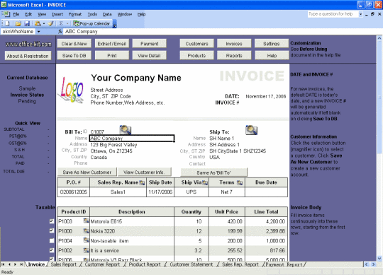Click the Sales Rep. Name lookup icon
This screenshot has height=275, width=383.
pos(142,182)
